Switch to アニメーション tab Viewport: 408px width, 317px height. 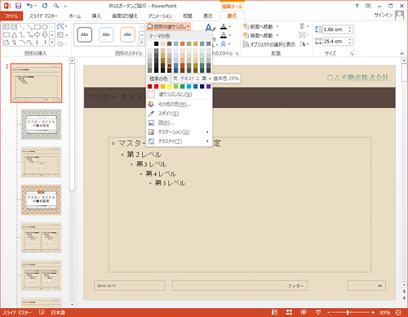tap(160, 16)
